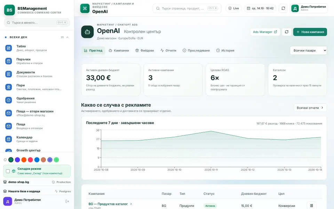Select the purple theme swatch
The image size is (334, 209).
(x=17, y=160)
